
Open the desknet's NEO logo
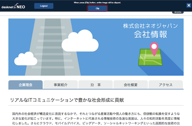point(13,6)
